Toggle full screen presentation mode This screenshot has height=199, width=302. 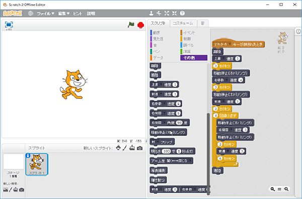[9, 25]
